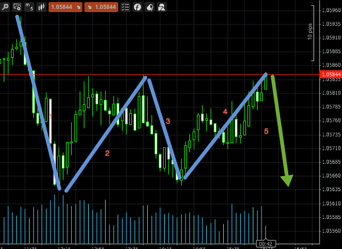Click price axis label 1.05885
342x249 pixels.
[331, 51]
